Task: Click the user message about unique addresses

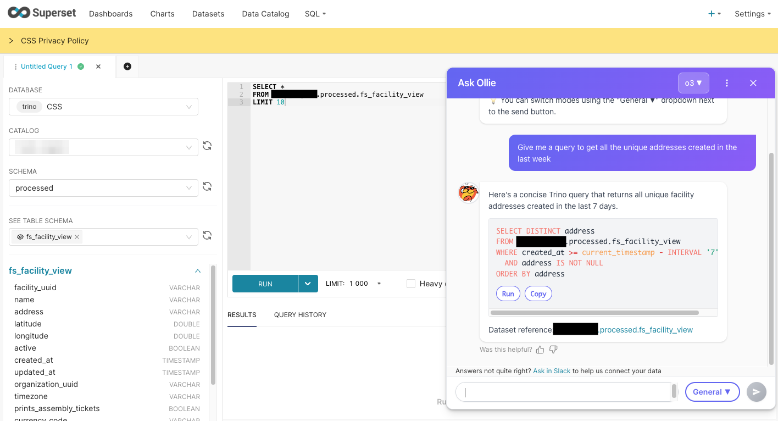Action: pyautogui.click(x=632, y=153)
